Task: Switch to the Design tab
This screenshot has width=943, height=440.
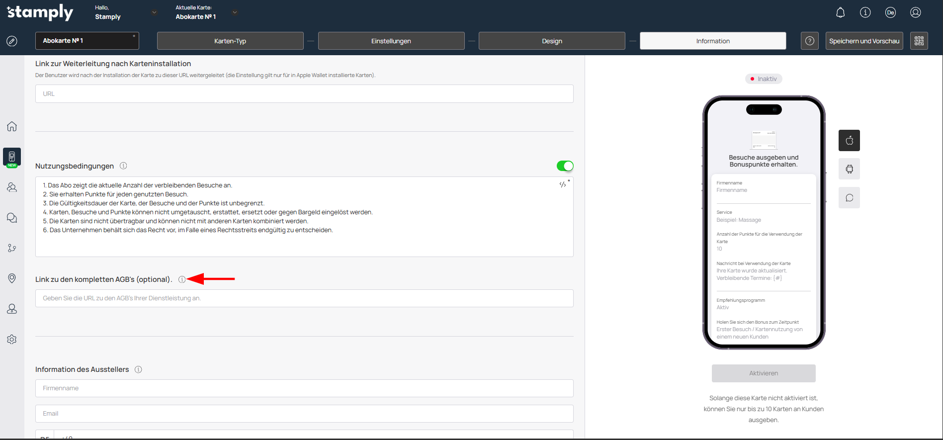Action: (x=552, y=41)
